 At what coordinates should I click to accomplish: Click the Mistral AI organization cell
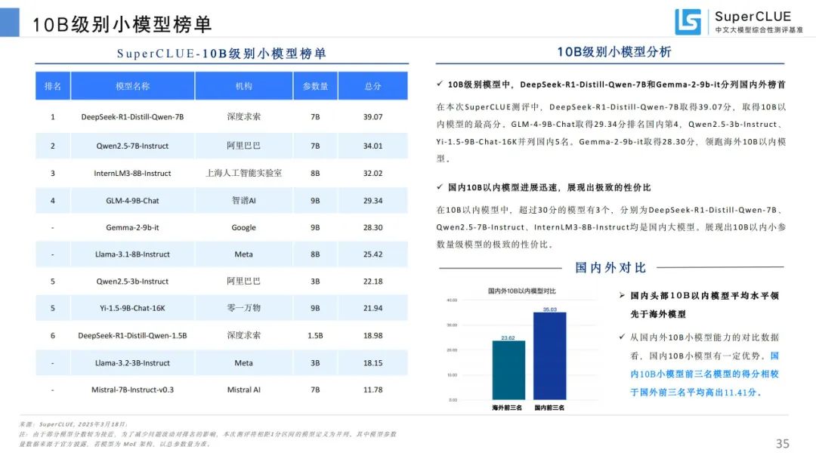coord(243,390)
